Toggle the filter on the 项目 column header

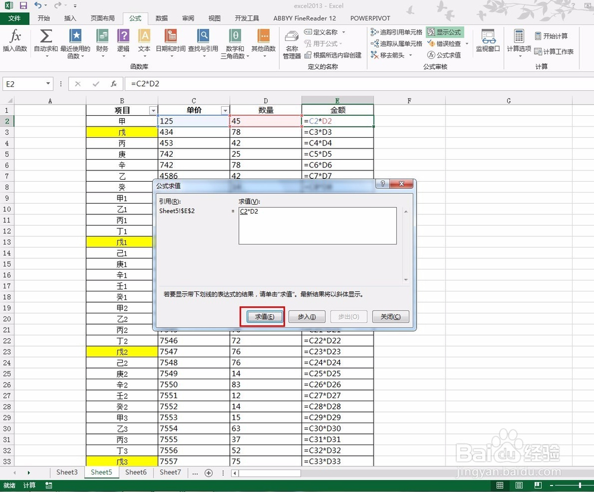tap(153, 110)
